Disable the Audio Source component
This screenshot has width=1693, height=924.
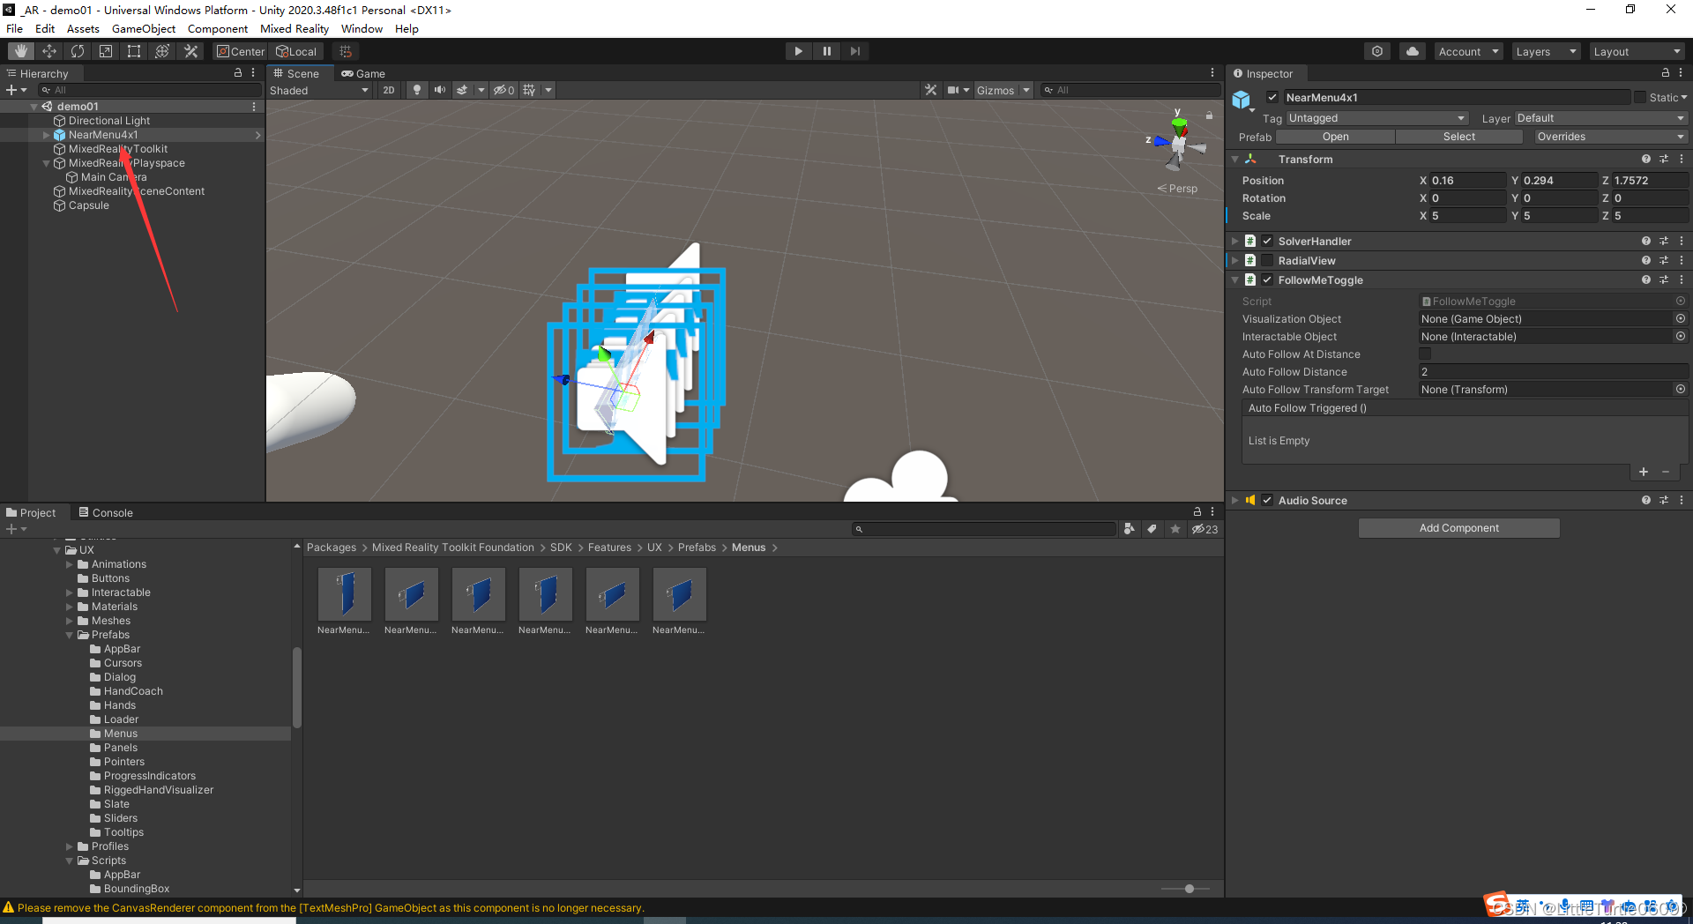point(1267,500)
